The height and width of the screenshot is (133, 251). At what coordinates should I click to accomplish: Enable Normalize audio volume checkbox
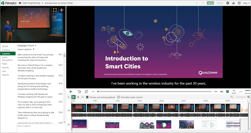coord(118,97)
